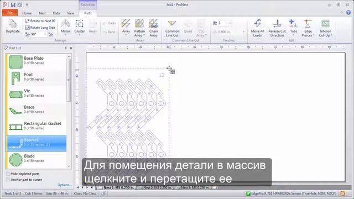This screenshot has height=199, width=354.
Task: Select the Parts ribbon tab
Action: pos(88,13)
